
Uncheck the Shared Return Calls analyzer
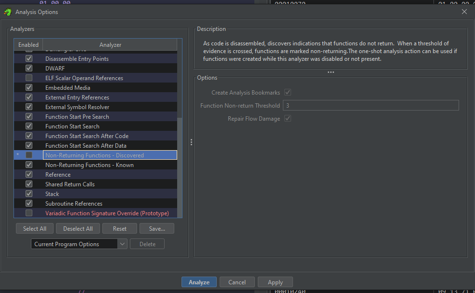pos(28,184)
